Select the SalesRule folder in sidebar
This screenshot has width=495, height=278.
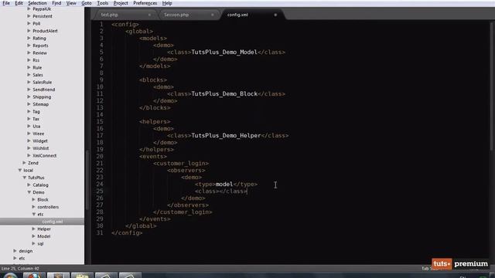pos(43,83)
